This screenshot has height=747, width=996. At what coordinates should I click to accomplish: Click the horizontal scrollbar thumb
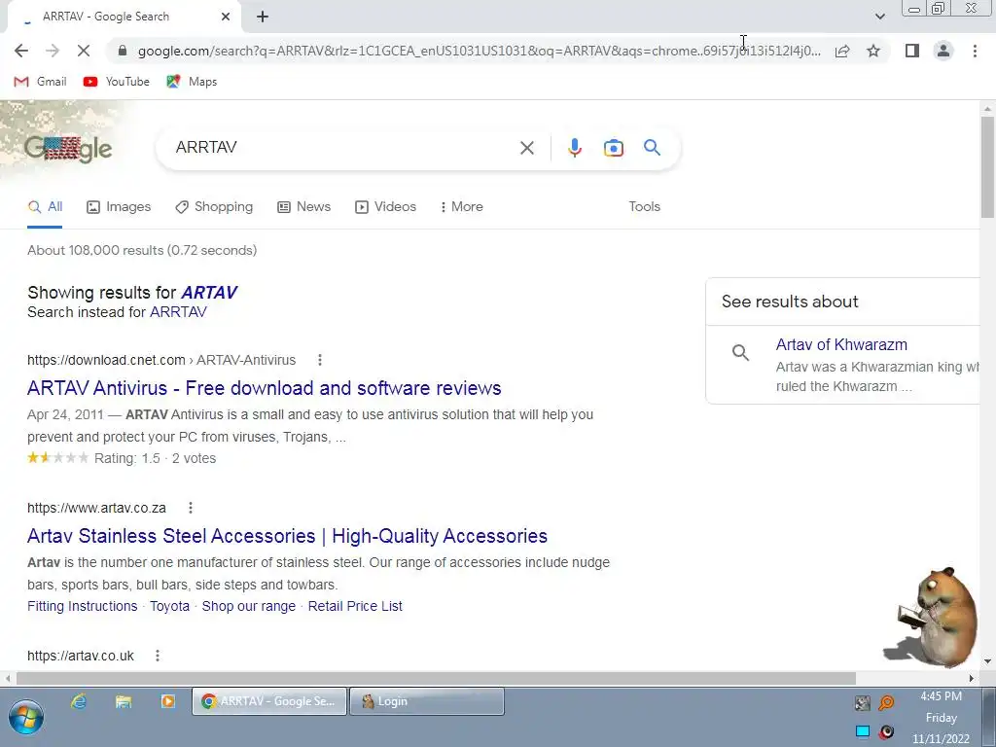pyautogui.click(x=436, y=678)
